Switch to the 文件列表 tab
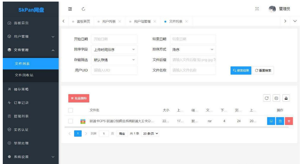 click(175, 21)
